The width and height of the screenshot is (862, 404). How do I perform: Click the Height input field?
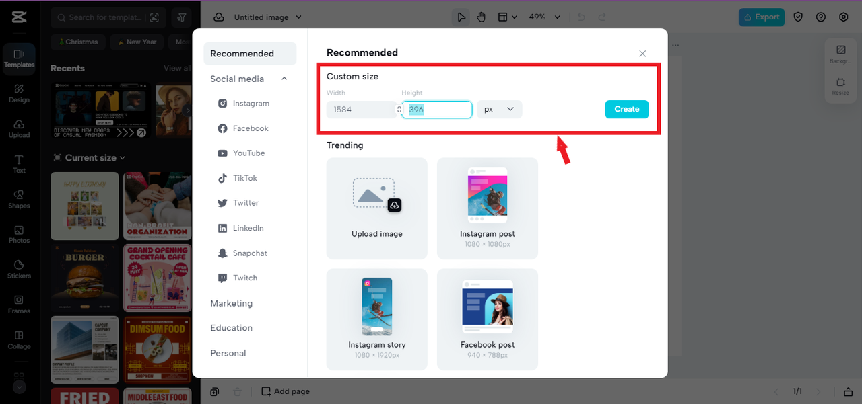pos(437,109)
